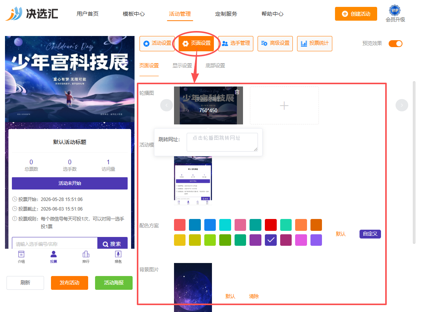Click the 报名 signup icon in preview
This screenshot has height=312, width=422.
click(118, 257)
